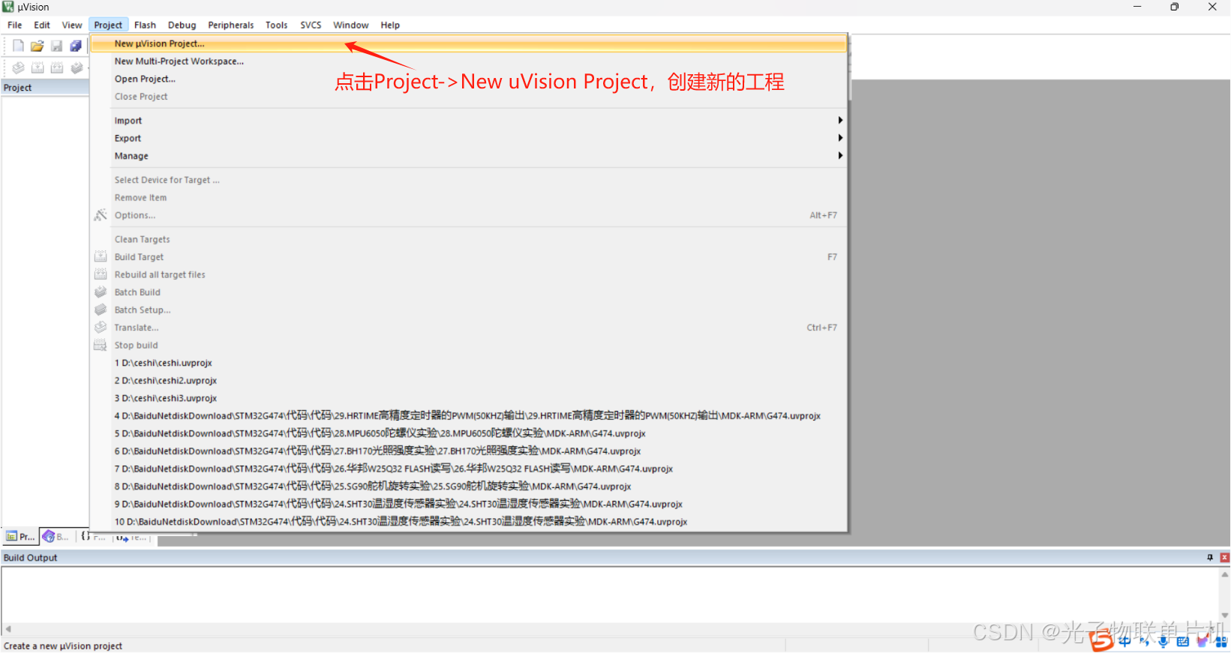Click the Sogou toolbox grid icon
The height and width of the screenshot is (653, 1231).
click(1221, 641)
